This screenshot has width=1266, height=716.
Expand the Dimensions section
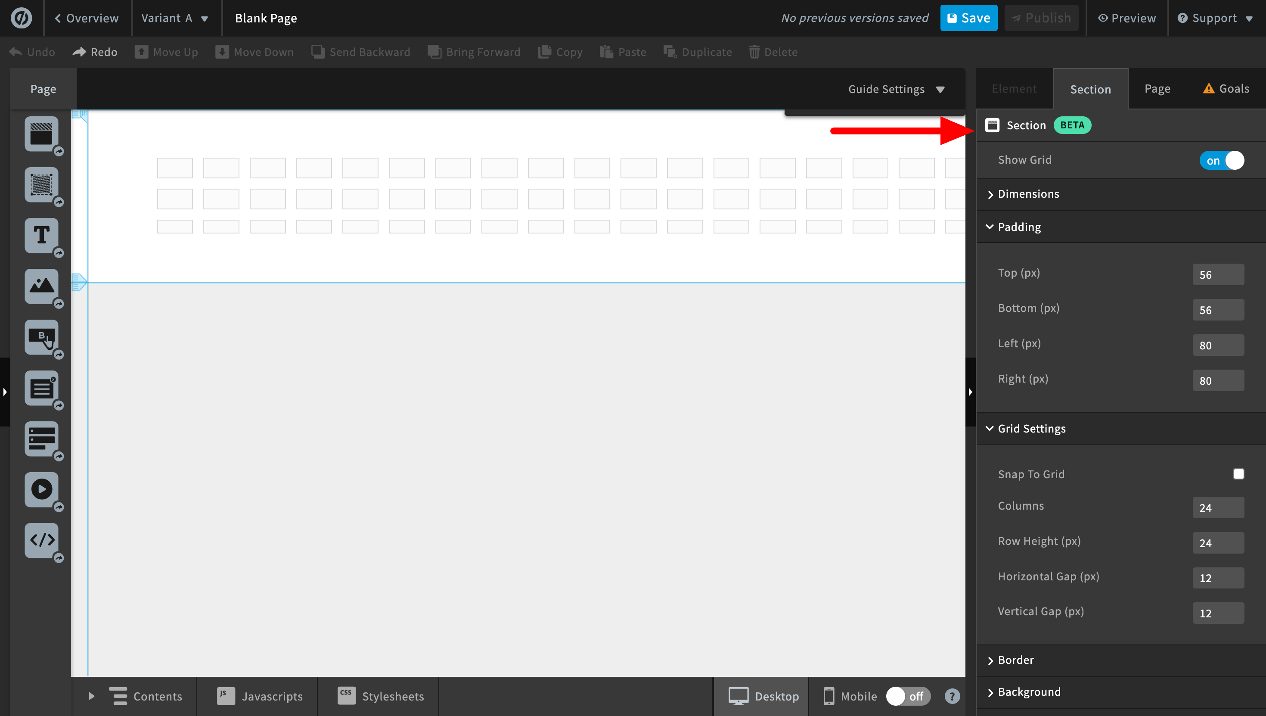1028,194
